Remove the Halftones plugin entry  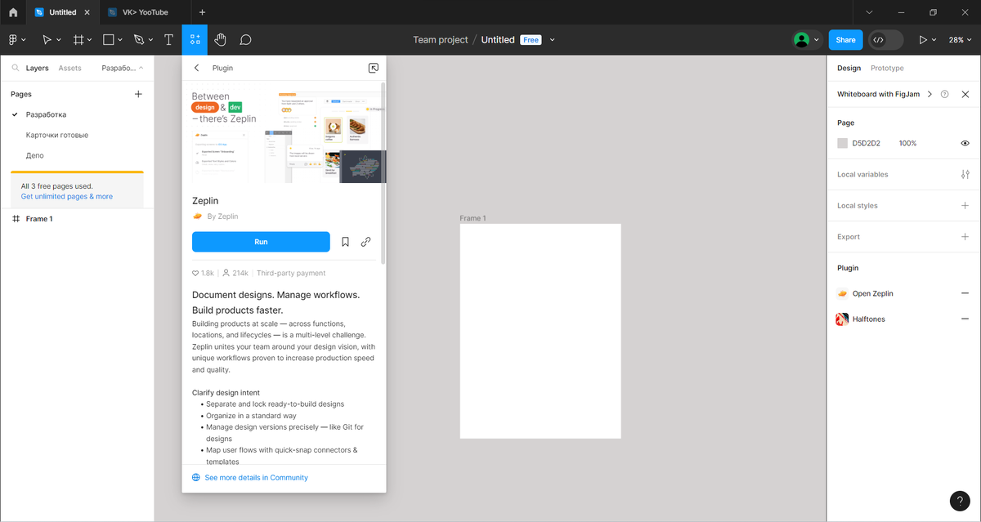click(x=965, y=319)
